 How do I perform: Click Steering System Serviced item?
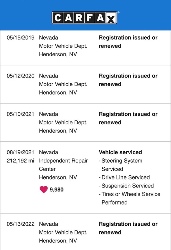120,165
